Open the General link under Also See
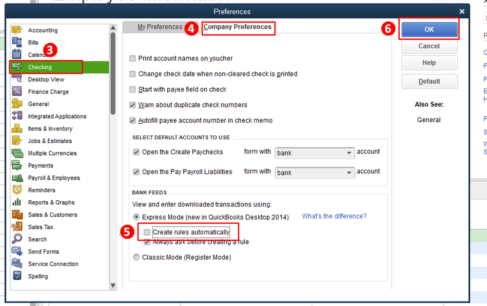The width and height of the screenshot is (487, 306). pyautogui.click(x=429, y=120)
